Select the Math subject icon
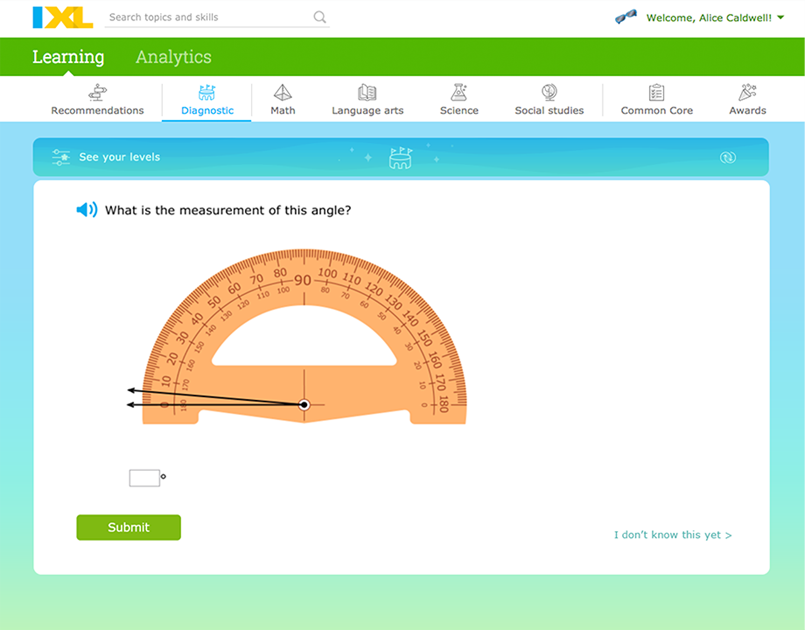The height and width of the screenshot is (630, 805). click(283, 92)
